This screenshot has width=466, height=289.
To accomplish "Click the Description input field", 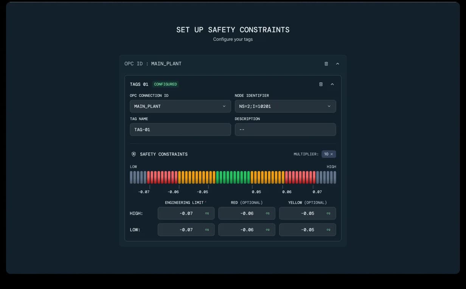I will pyautogui.click(x=285, y=130).
